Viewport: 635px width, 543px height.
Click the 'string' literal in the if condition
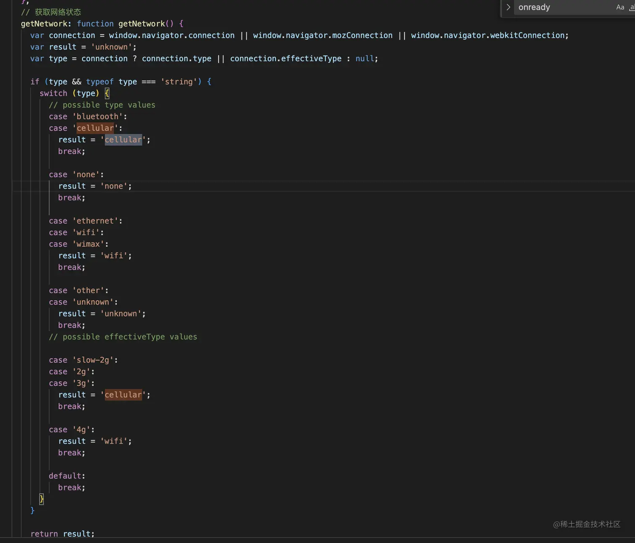[179, 82]
